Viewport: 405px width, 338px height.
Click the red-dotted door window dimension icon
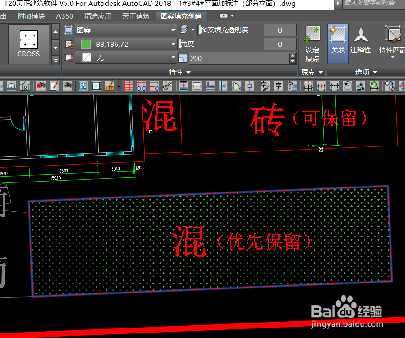coord(308,86)
